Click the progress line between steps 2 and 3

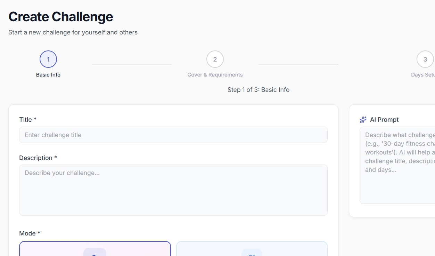tap(298, 65)
